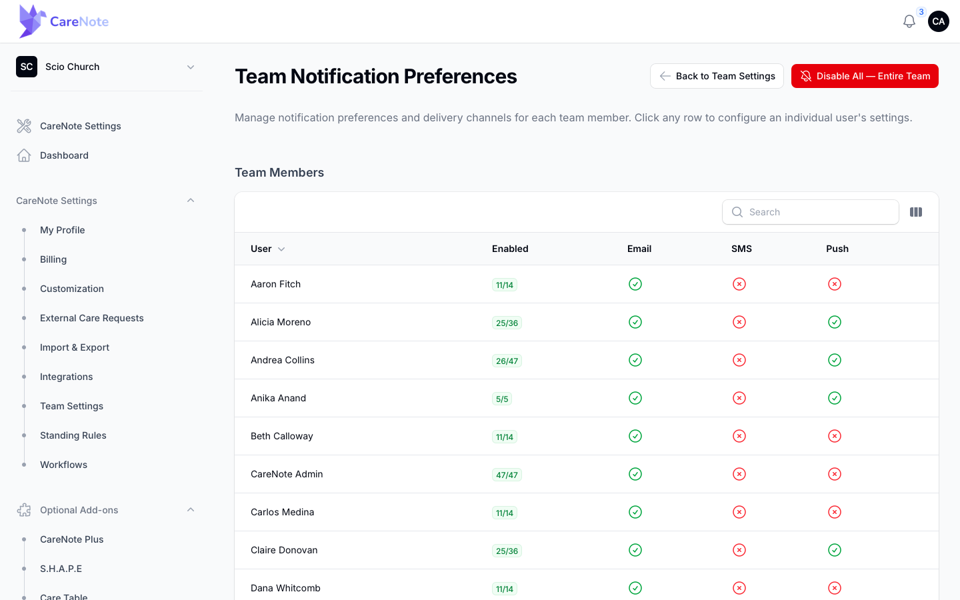This screenshot has width=960, height=600.
Task: Click the CareNote Settings tools icon
Action: point(24,126)
